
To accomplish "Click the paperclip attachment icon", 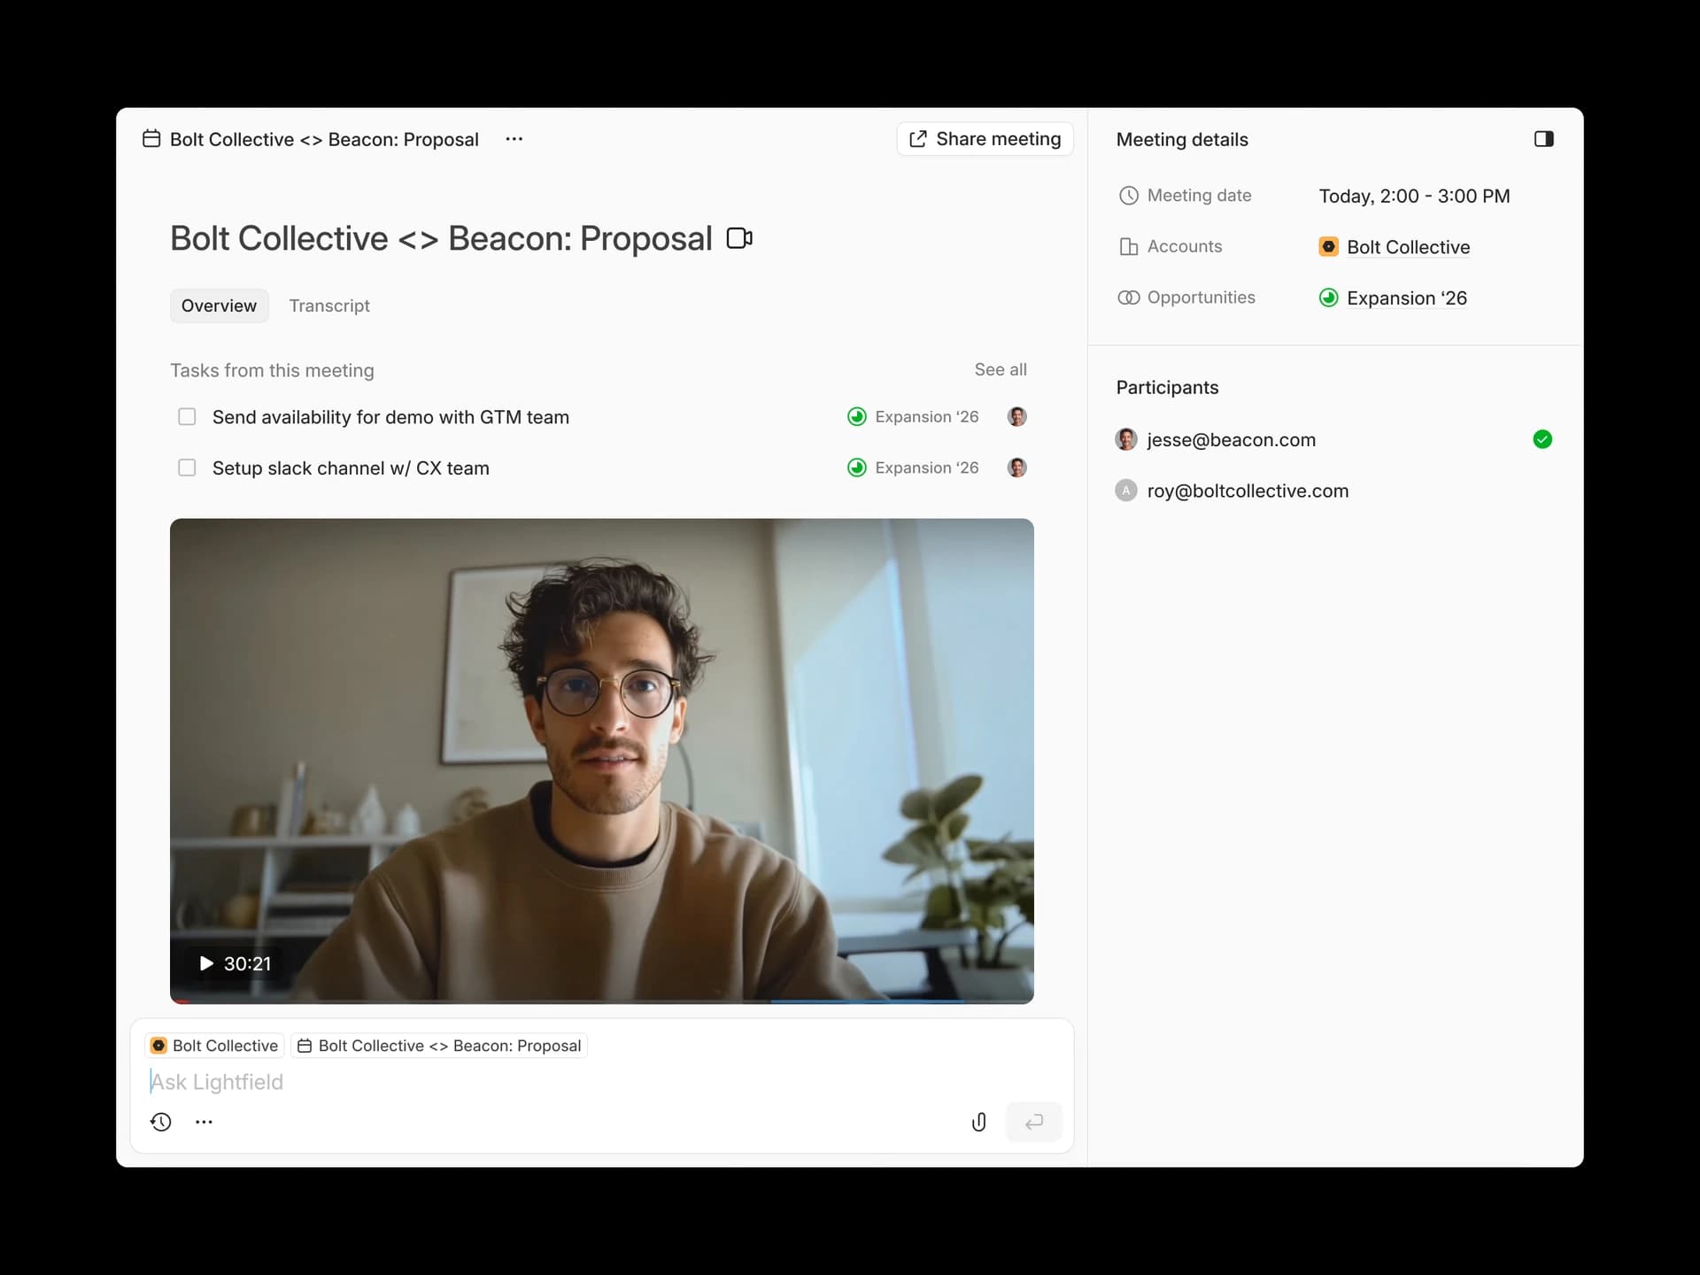I will [x=978, y=1122].
